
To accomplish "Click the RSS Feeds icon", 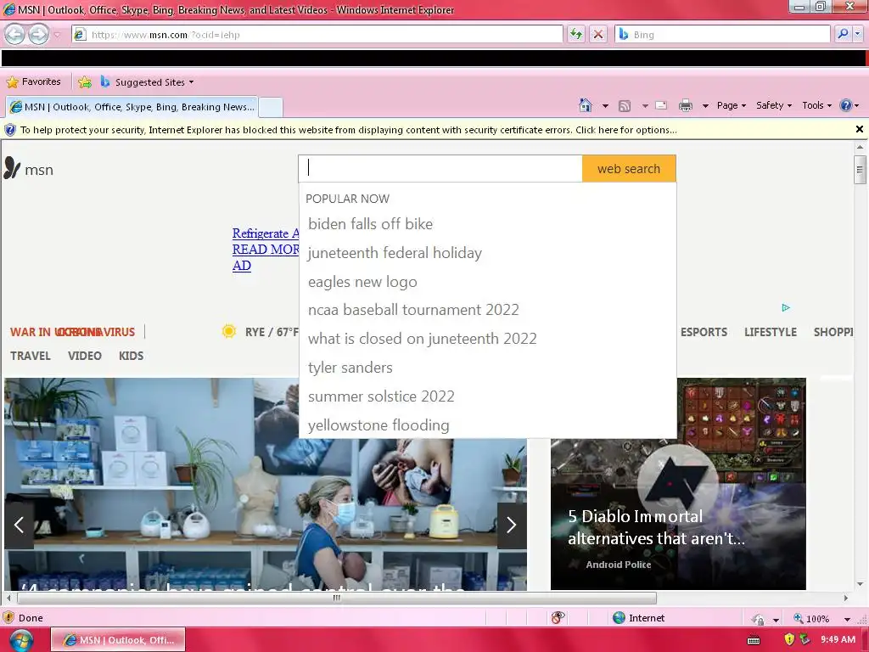I will (625, 105).
